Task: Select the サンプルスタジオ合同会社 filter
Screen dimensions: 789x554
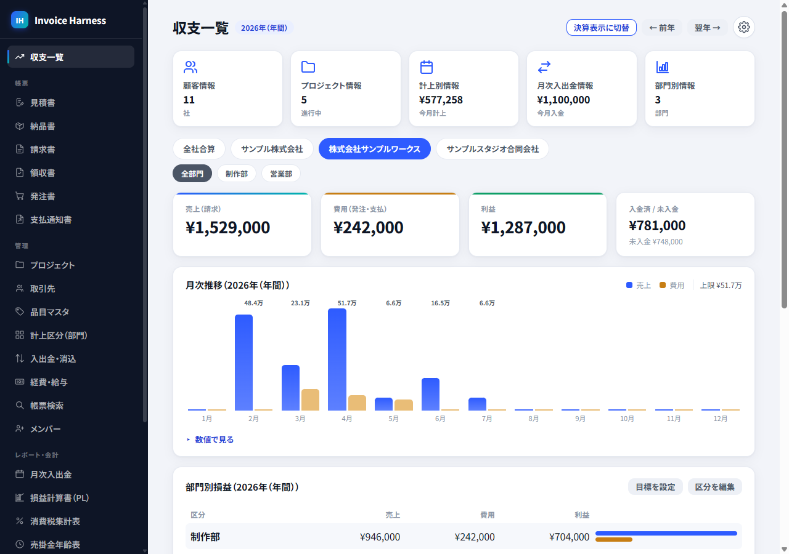Action: [x=493, y=149]
